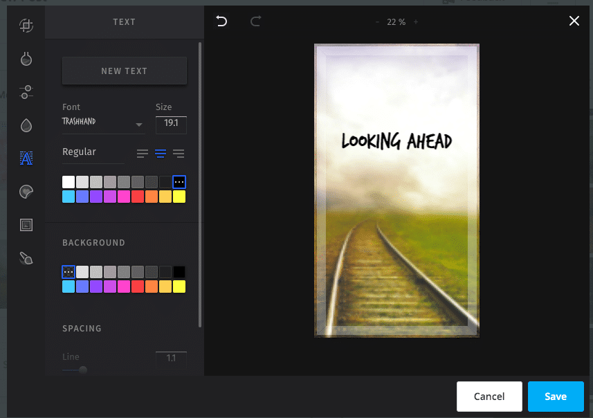Open the Trashhand font dropdown
This screenshot has width=593, height=418.
[x=103, y=123]
